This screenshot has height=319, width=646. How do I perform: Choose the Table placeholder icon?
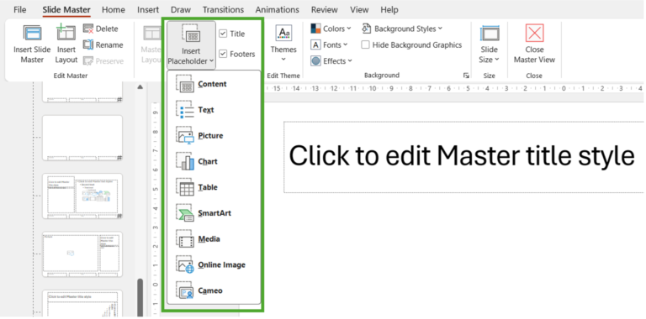click(x=184, y=187)
